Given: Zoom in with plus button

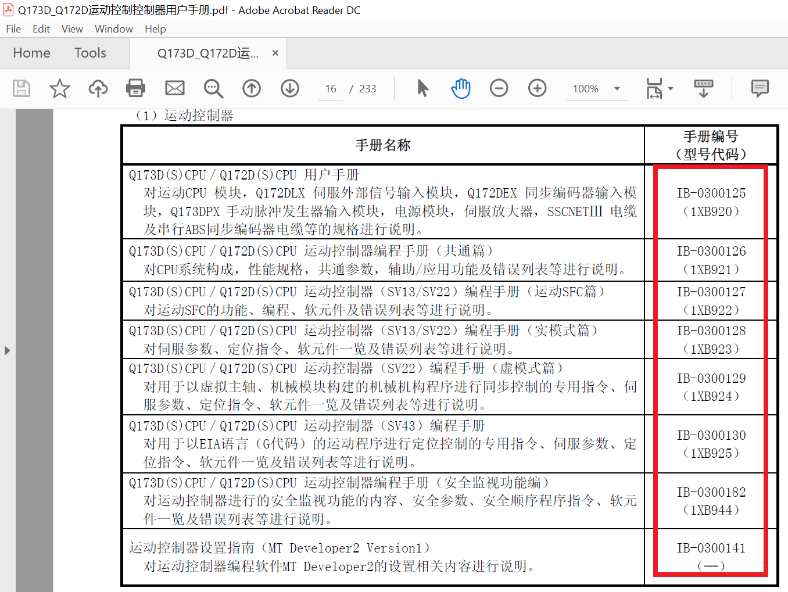Looking at the screenshot, I should point(537,88).
